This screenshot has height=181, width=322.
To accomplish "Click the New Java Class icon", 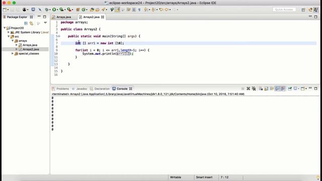I will point(84,10).
